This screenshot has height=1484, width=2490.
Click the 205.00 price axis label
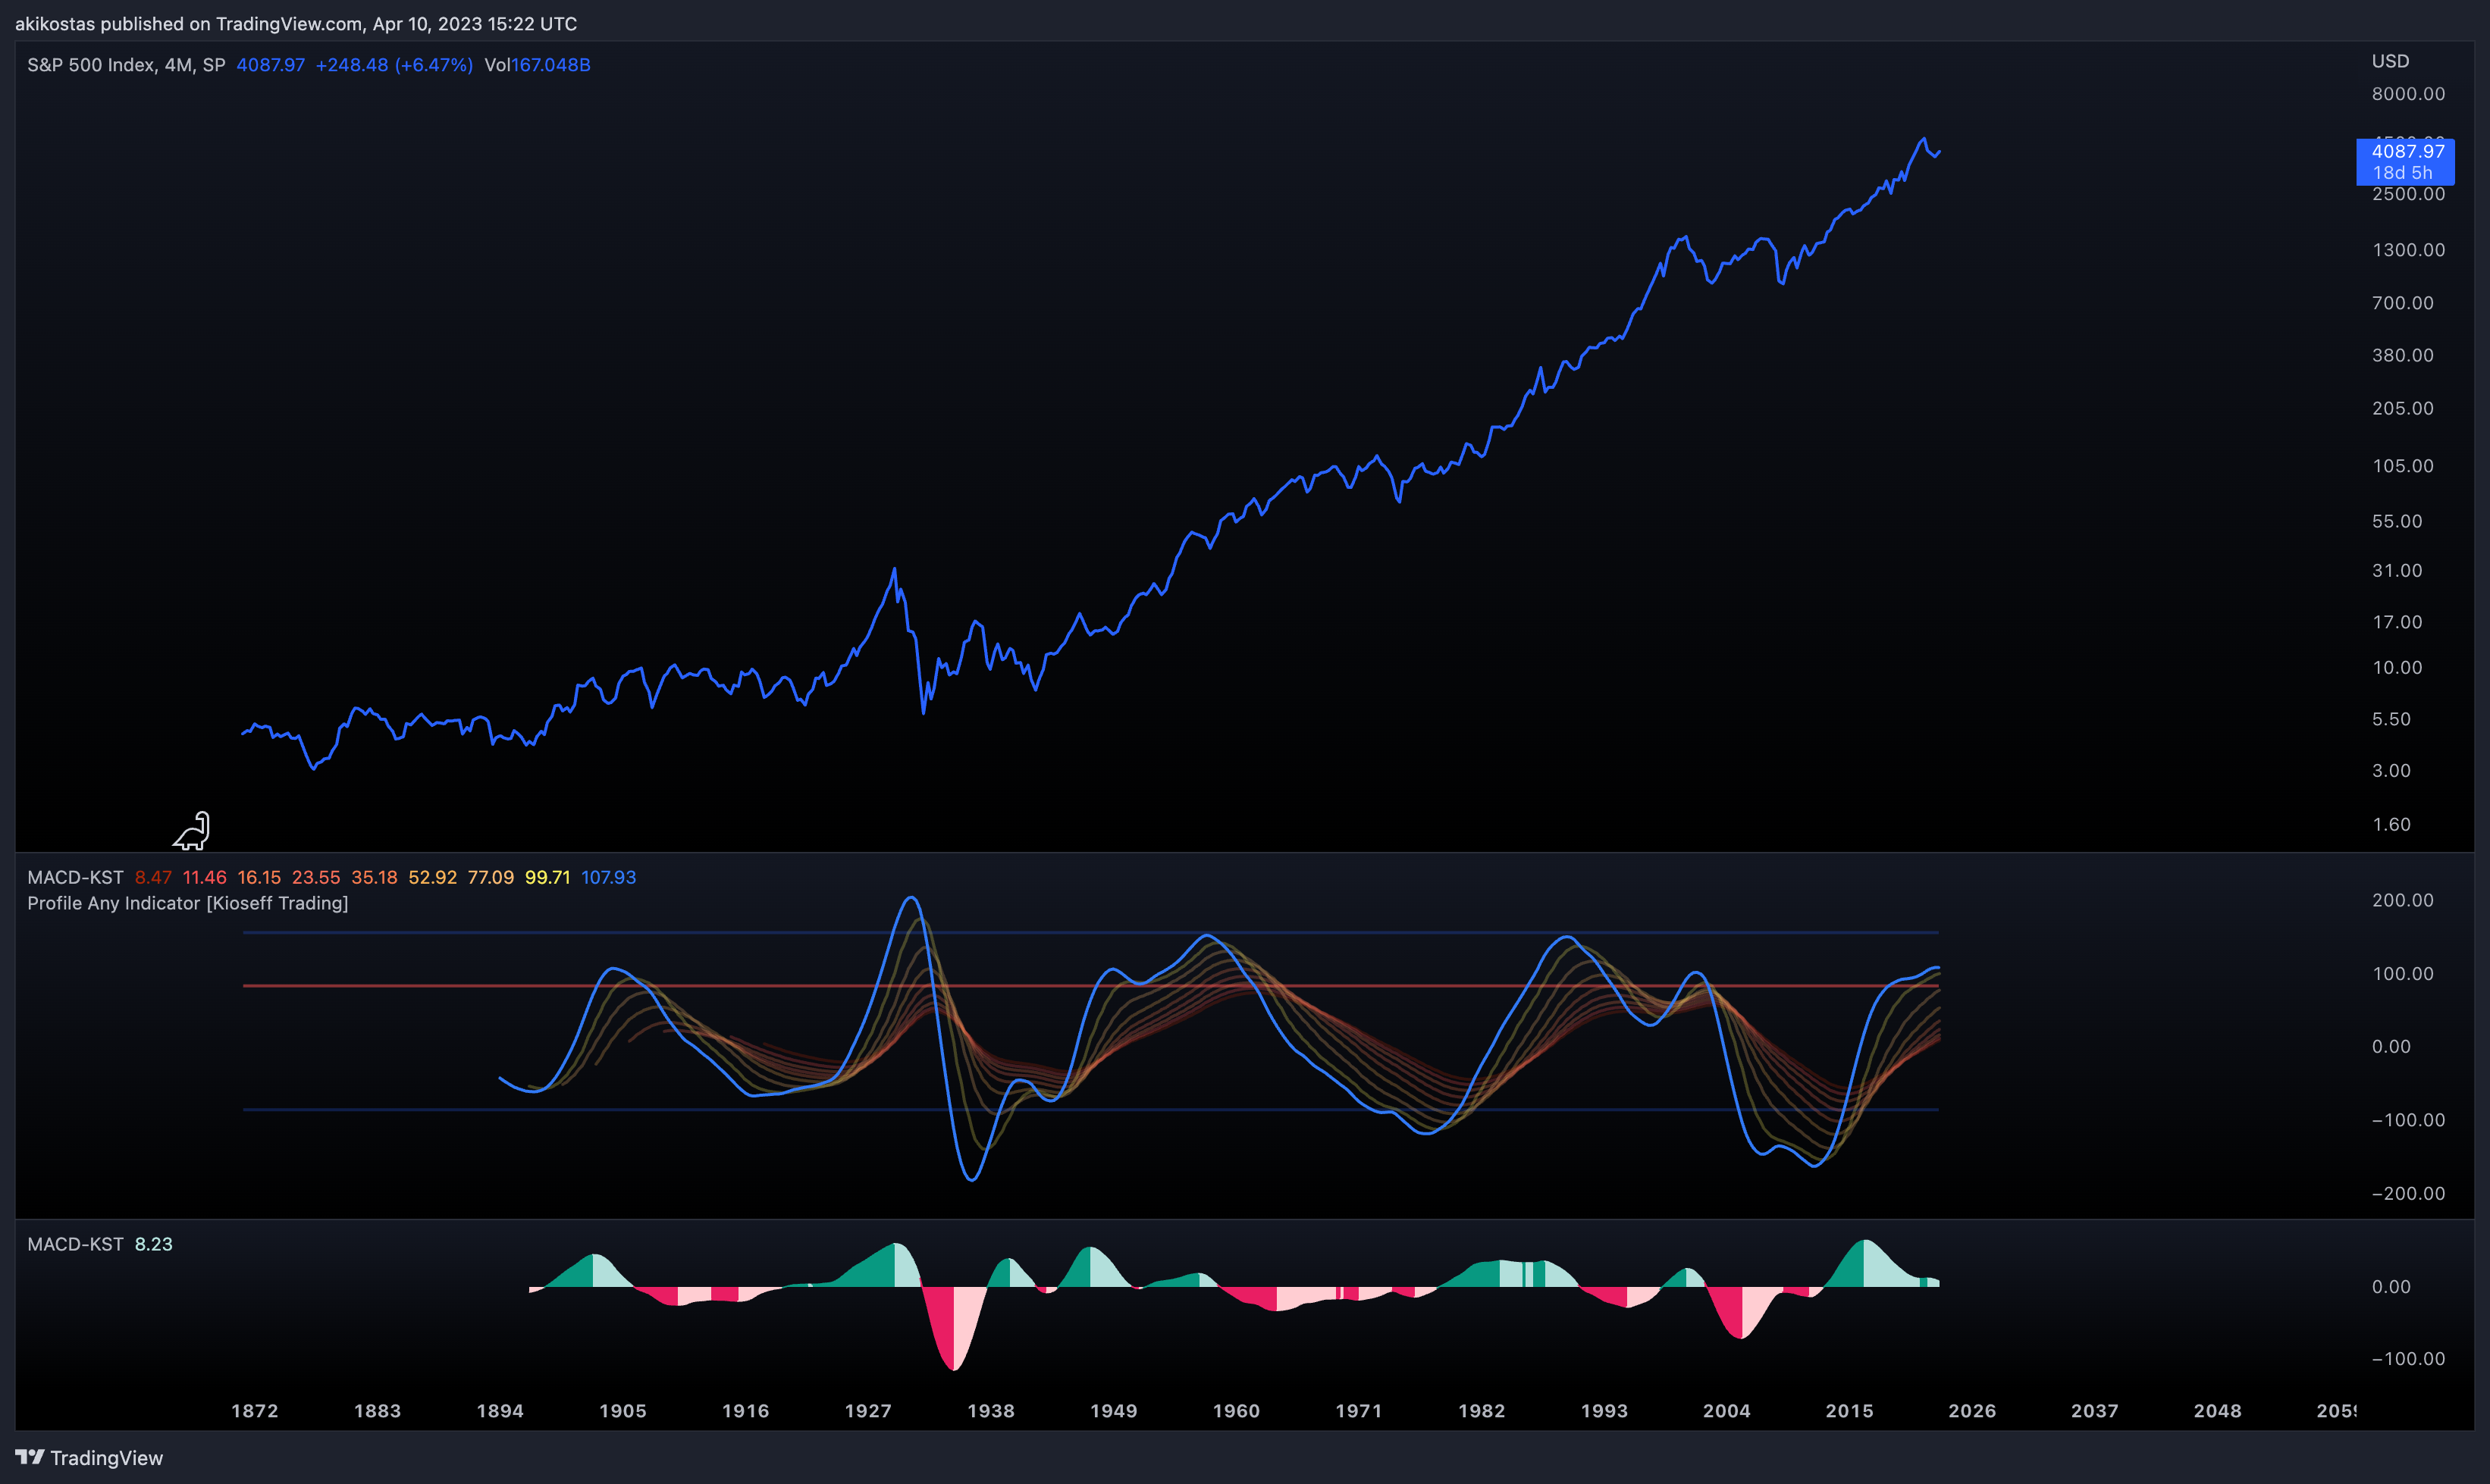pyautogui.click(x=2403, y=409)
